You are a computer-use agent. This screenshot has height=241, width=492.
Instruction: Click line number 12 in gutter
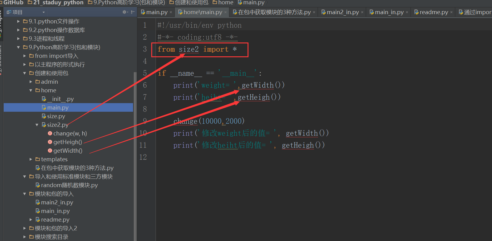pyautogui.click(x=143, y=157)
